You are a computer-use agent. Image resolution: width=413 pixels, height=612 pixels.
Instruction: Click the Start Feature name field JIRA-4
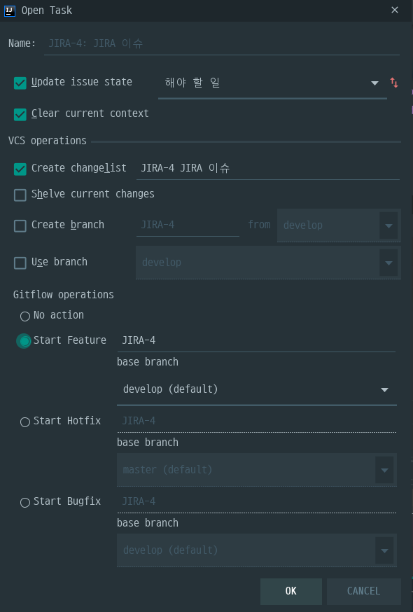(256, 340)
